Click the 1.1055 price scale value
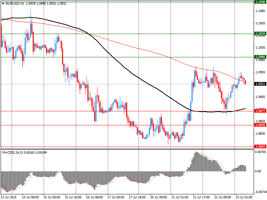This screenshot has height=200, width=267. point(261,23)
